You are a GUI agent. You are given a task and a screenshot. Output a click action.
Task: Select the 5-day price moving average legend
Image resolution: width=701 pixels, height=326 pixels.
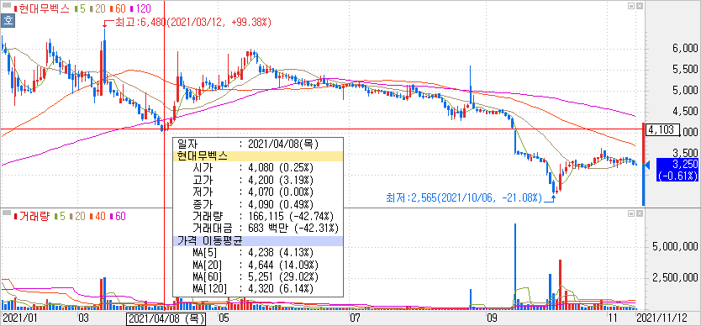(x=80, y=8)
